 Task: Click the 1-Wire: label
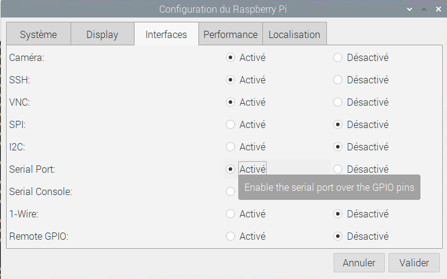coord(24,214)
